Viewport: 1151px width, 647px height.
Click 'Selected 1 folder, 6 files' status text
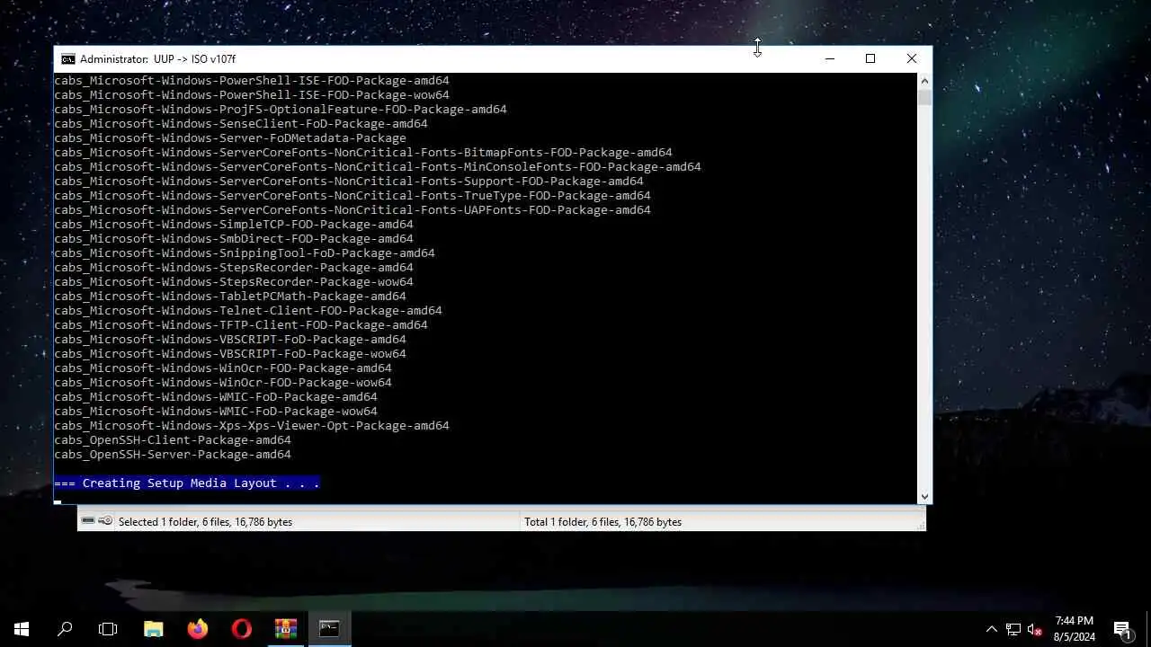(205, 522)
